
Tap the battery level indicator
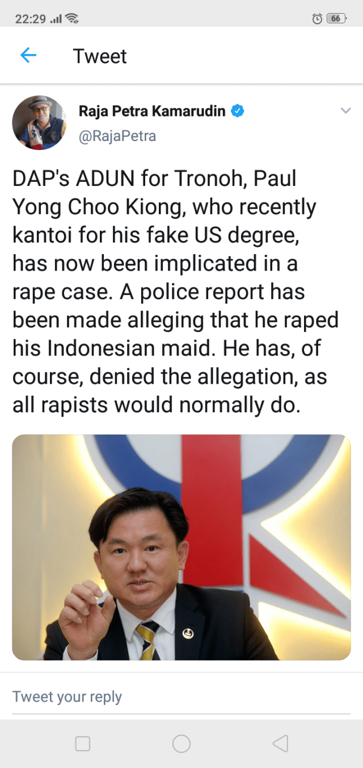(x=336, y=18)
